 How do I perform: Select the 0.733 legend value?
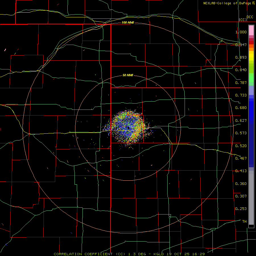pyautogui.click(x=241, y=95)
